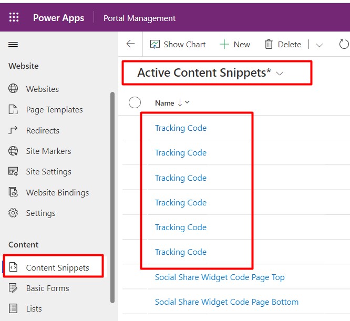Open Social Share Widget Code Page Bottom
350x321 pixels.
pyautogui.click(x=227, y=302)
